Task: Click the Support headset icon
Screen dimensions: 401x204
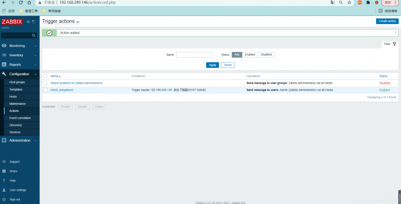Action: coord(4,162)
